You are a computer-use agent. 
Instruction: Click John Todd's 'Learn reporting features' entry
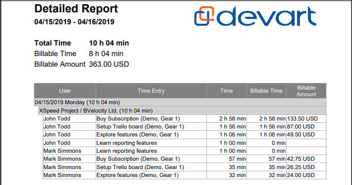click(127, 143)
